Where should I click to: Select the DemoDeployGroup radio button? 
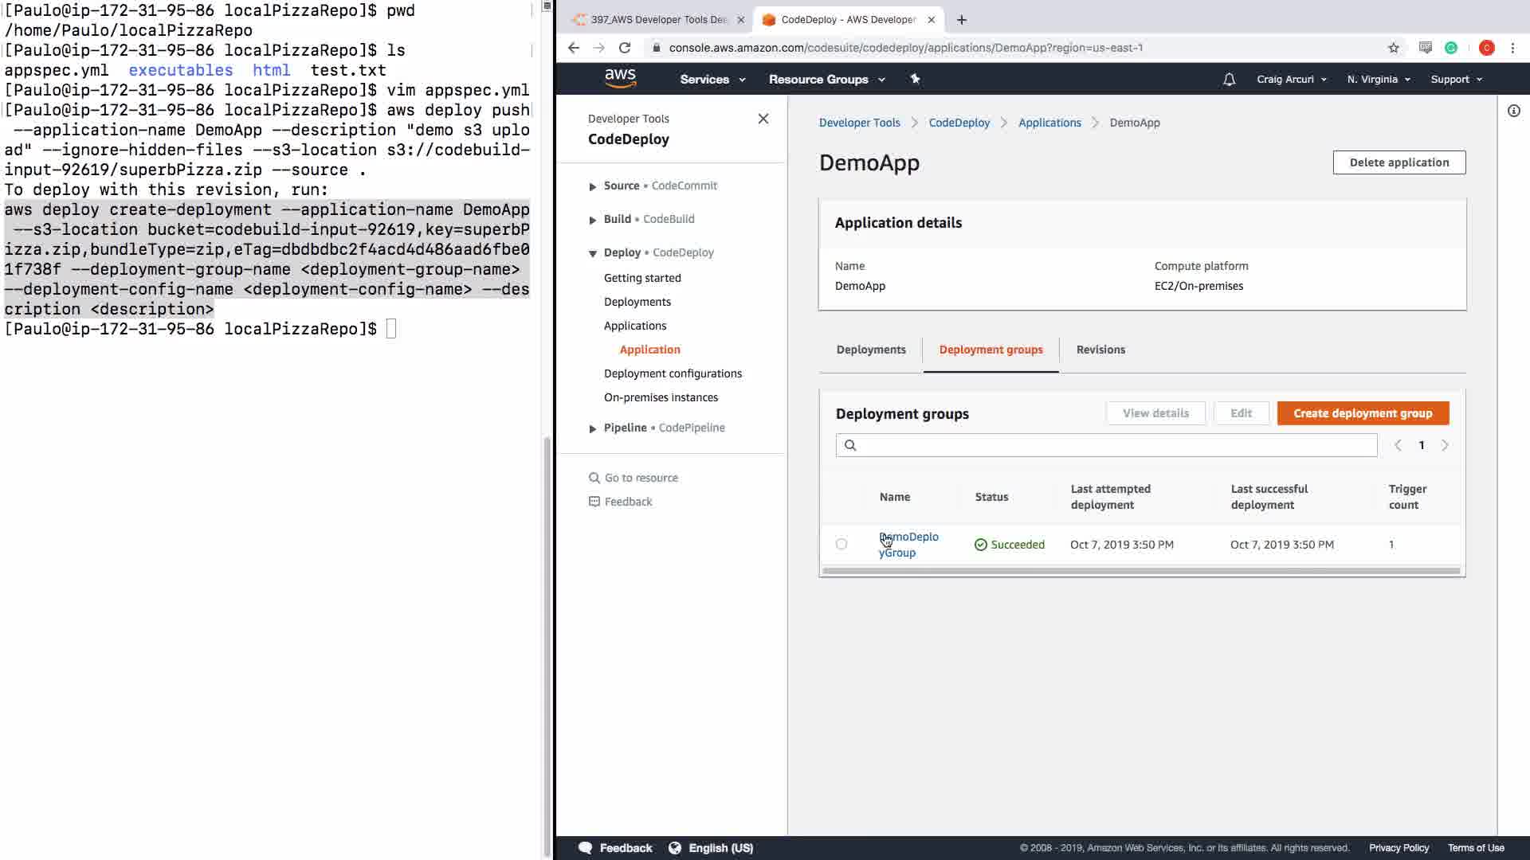(x=841, y=544)
